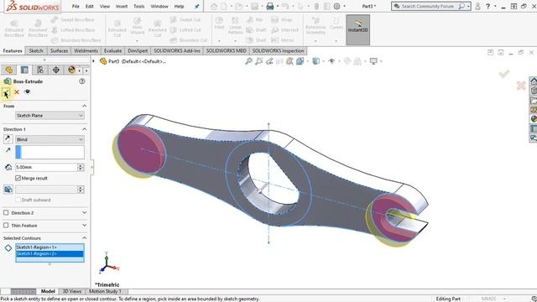Switch to the Surfaces ribbon tab
This screenshot has width=537, height=302.
59,50
